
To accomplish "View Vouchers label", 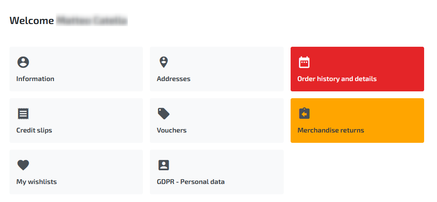I will (172, 130).
